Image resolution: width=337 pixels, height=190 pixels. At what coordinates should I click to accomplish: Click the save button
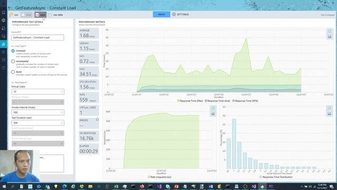click(x=41, y=15)
